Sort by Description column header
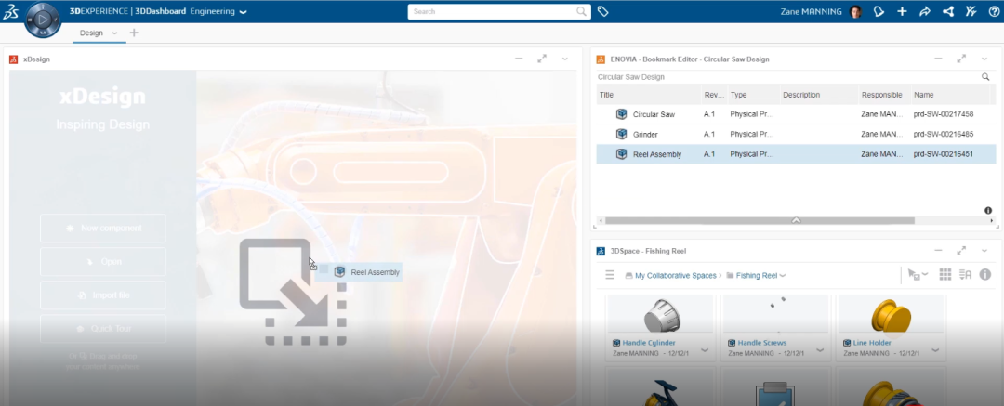 (818, 95)
